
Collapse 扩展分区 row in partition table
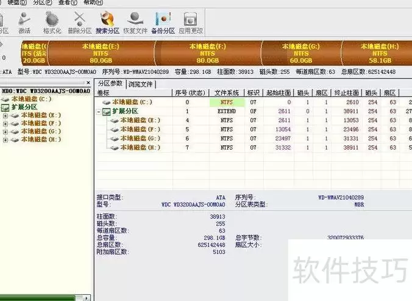point(99,112)
